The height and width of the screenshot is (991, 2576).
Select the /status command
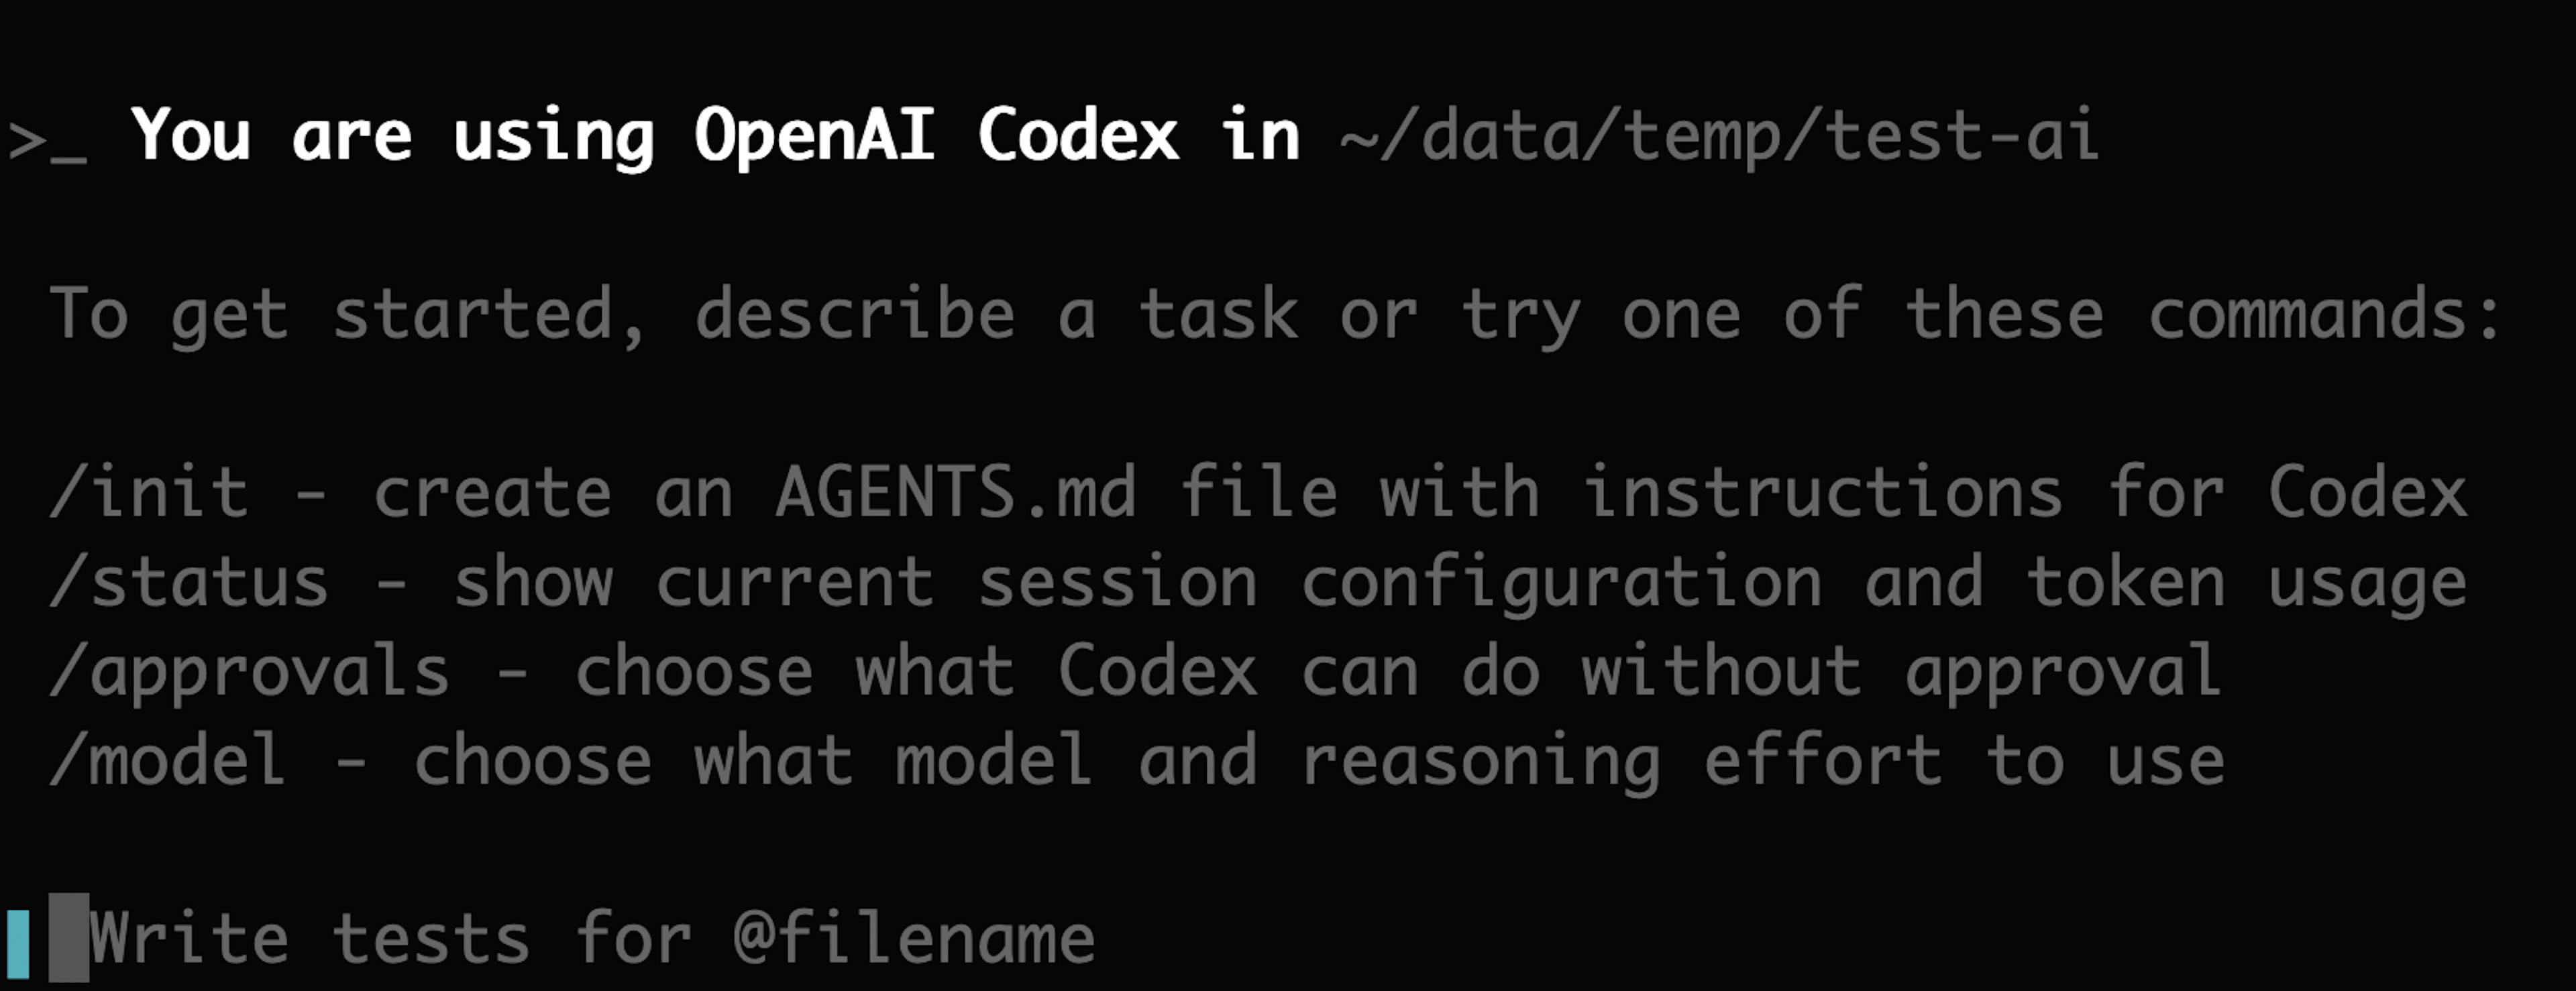[x=189, y=582]
